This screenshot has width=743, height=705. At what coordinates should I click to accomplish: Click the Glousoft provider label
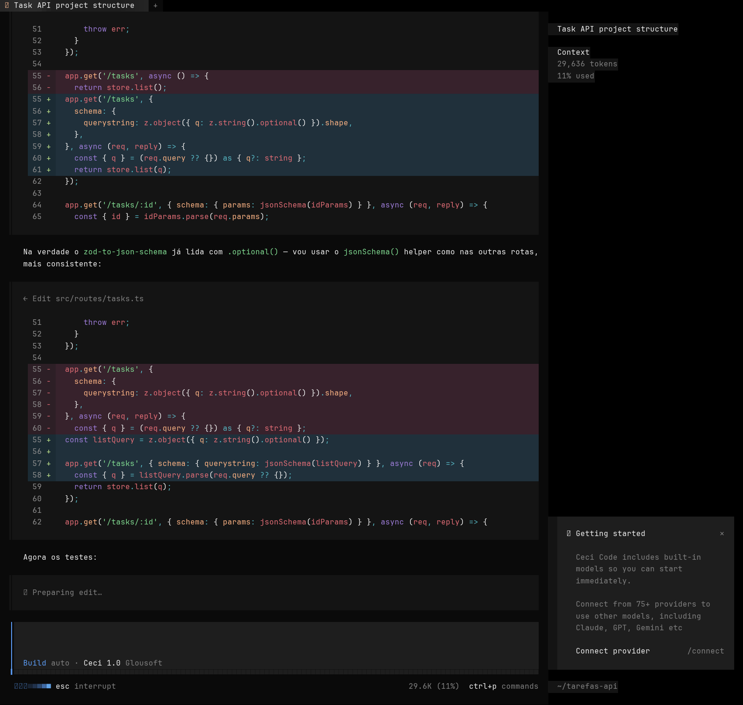pyautogui.click(x=143, y=663)
